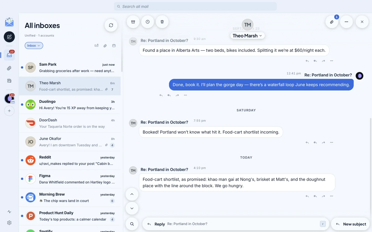Delete the conversation with trash icon
Viewport: 372px width, 232px height.
coord(162,22)
